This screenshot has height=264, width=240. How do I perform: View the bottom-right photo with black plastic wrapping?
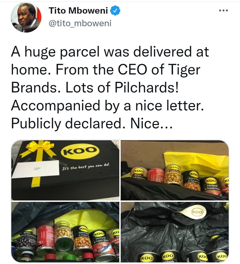tap(175, 232)
